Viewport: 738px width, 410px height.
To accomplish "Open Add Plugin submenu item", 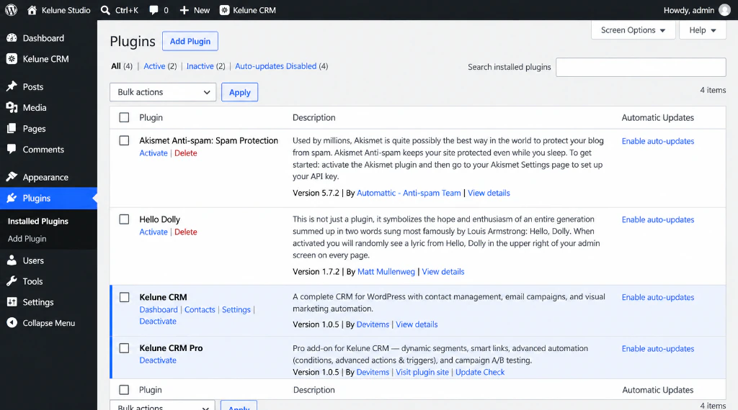I will tap(27, 239).
